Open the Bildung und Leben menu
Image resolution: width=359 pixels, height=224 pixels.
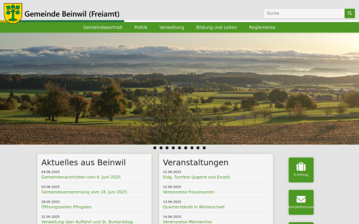(217, 27)
